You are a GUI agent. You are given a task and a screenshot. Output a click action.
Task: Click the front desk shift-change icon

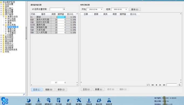(x=99, y=100)
